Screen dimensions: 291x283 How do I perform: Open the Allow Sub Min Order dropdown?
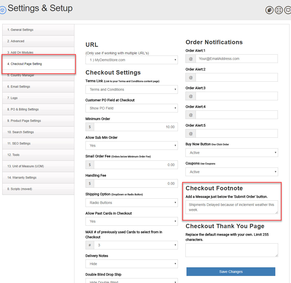point(132,146)
